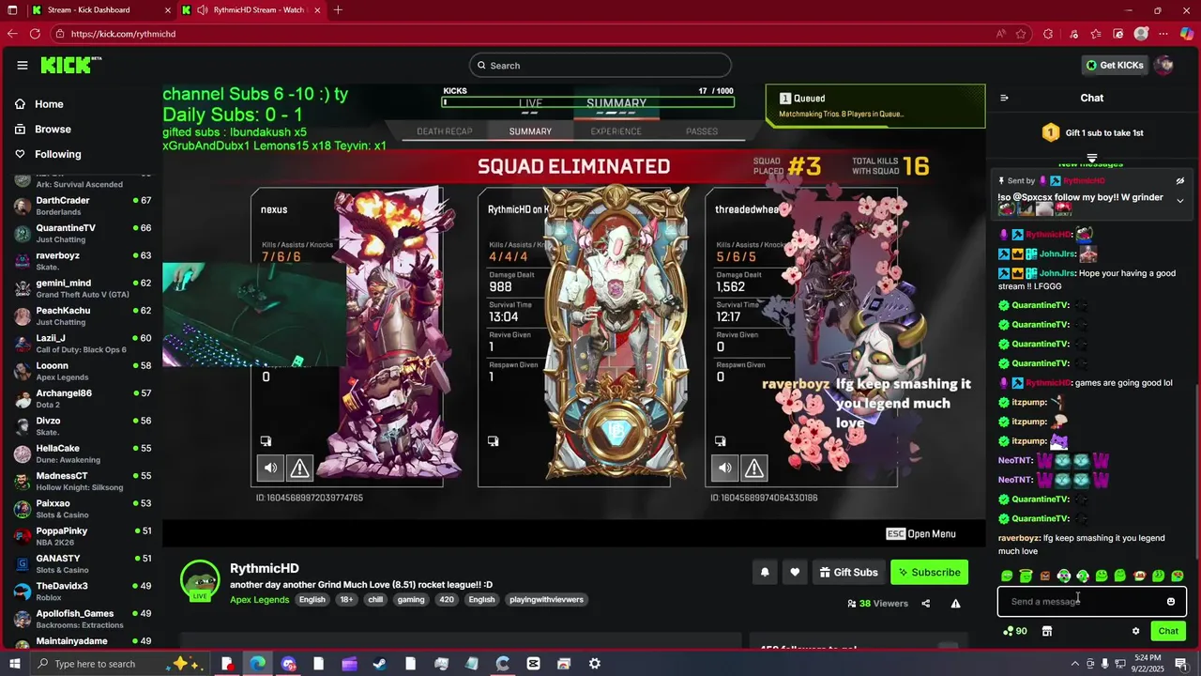Click the Get KICKs button
This screenshot has height=676, width=1201.
(1115, 65)
